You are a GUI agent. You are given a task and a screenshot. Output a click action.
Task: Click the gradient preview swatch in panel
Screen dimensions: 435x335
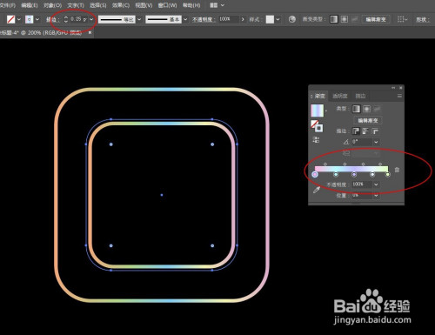tap(317, 111)
